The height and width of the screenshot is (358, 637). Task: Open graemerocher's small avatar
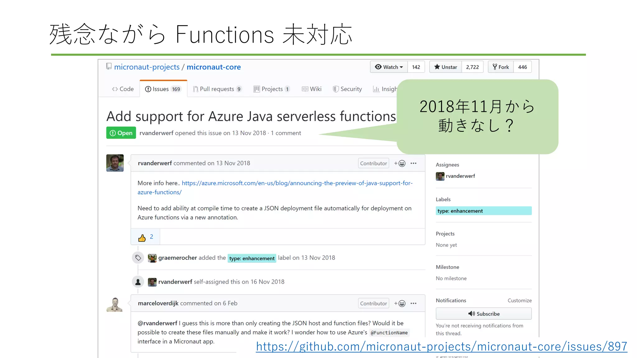coord(152,258)
